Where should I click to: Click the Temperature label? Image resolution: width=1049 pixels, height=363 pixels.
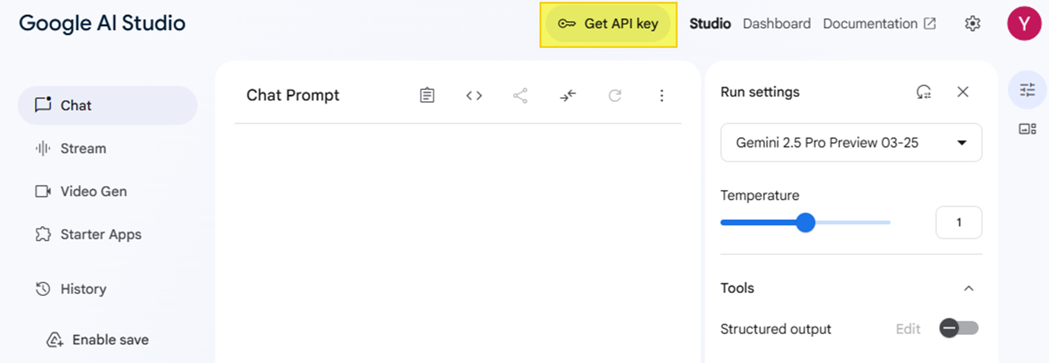(760, 196)
